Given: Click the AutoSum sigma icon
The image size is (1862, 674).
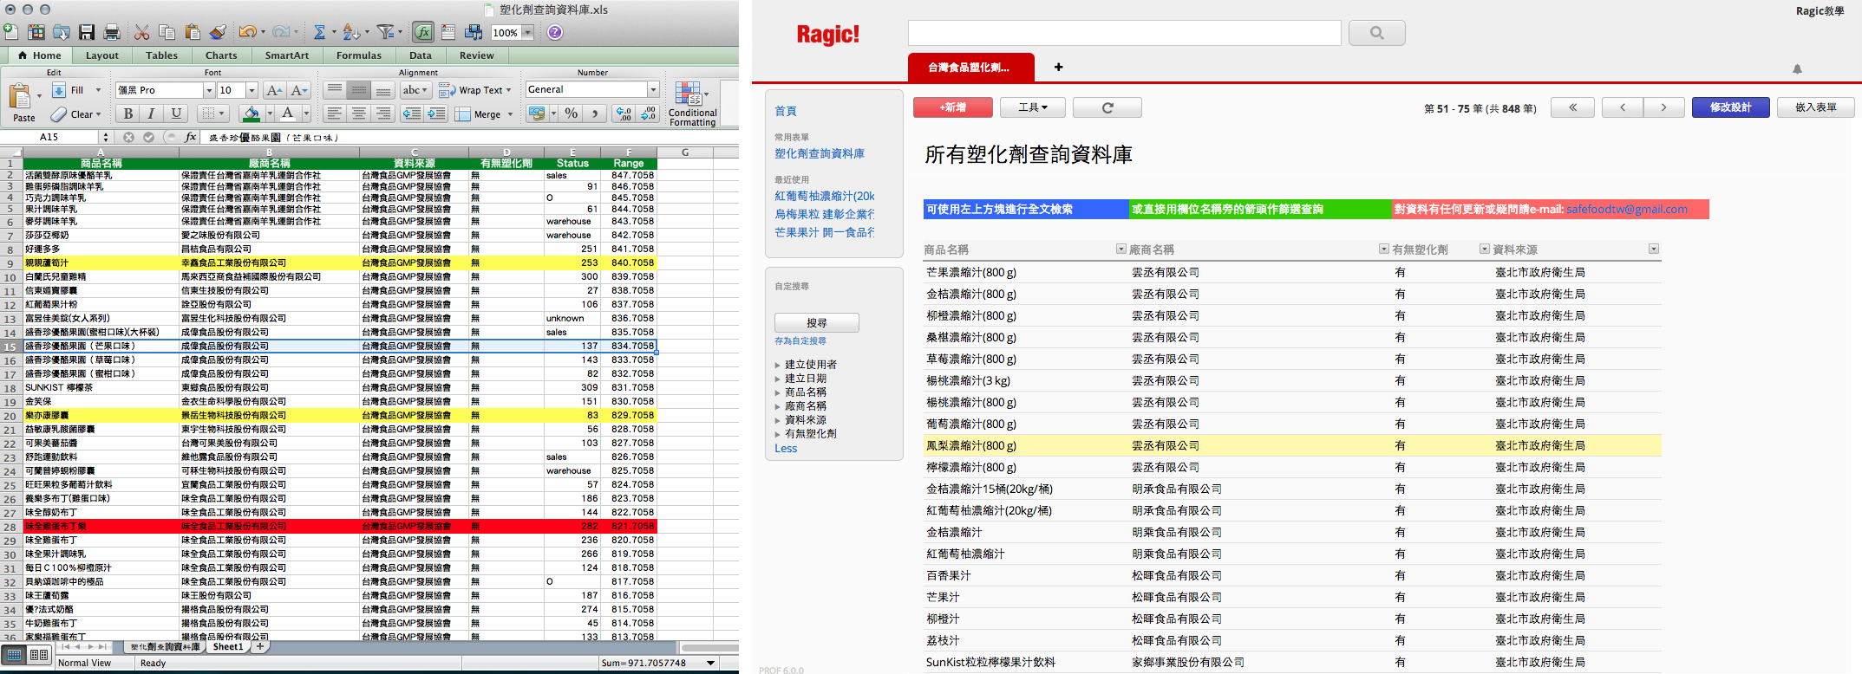Looking at the screenshot, I should [319, 32].
